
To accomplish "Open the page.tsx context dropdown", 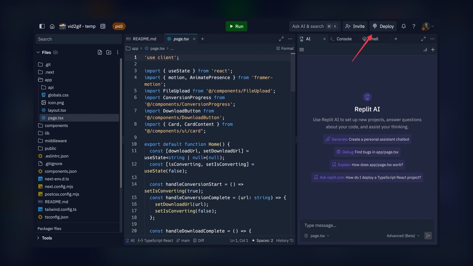I will click(317, 236).
